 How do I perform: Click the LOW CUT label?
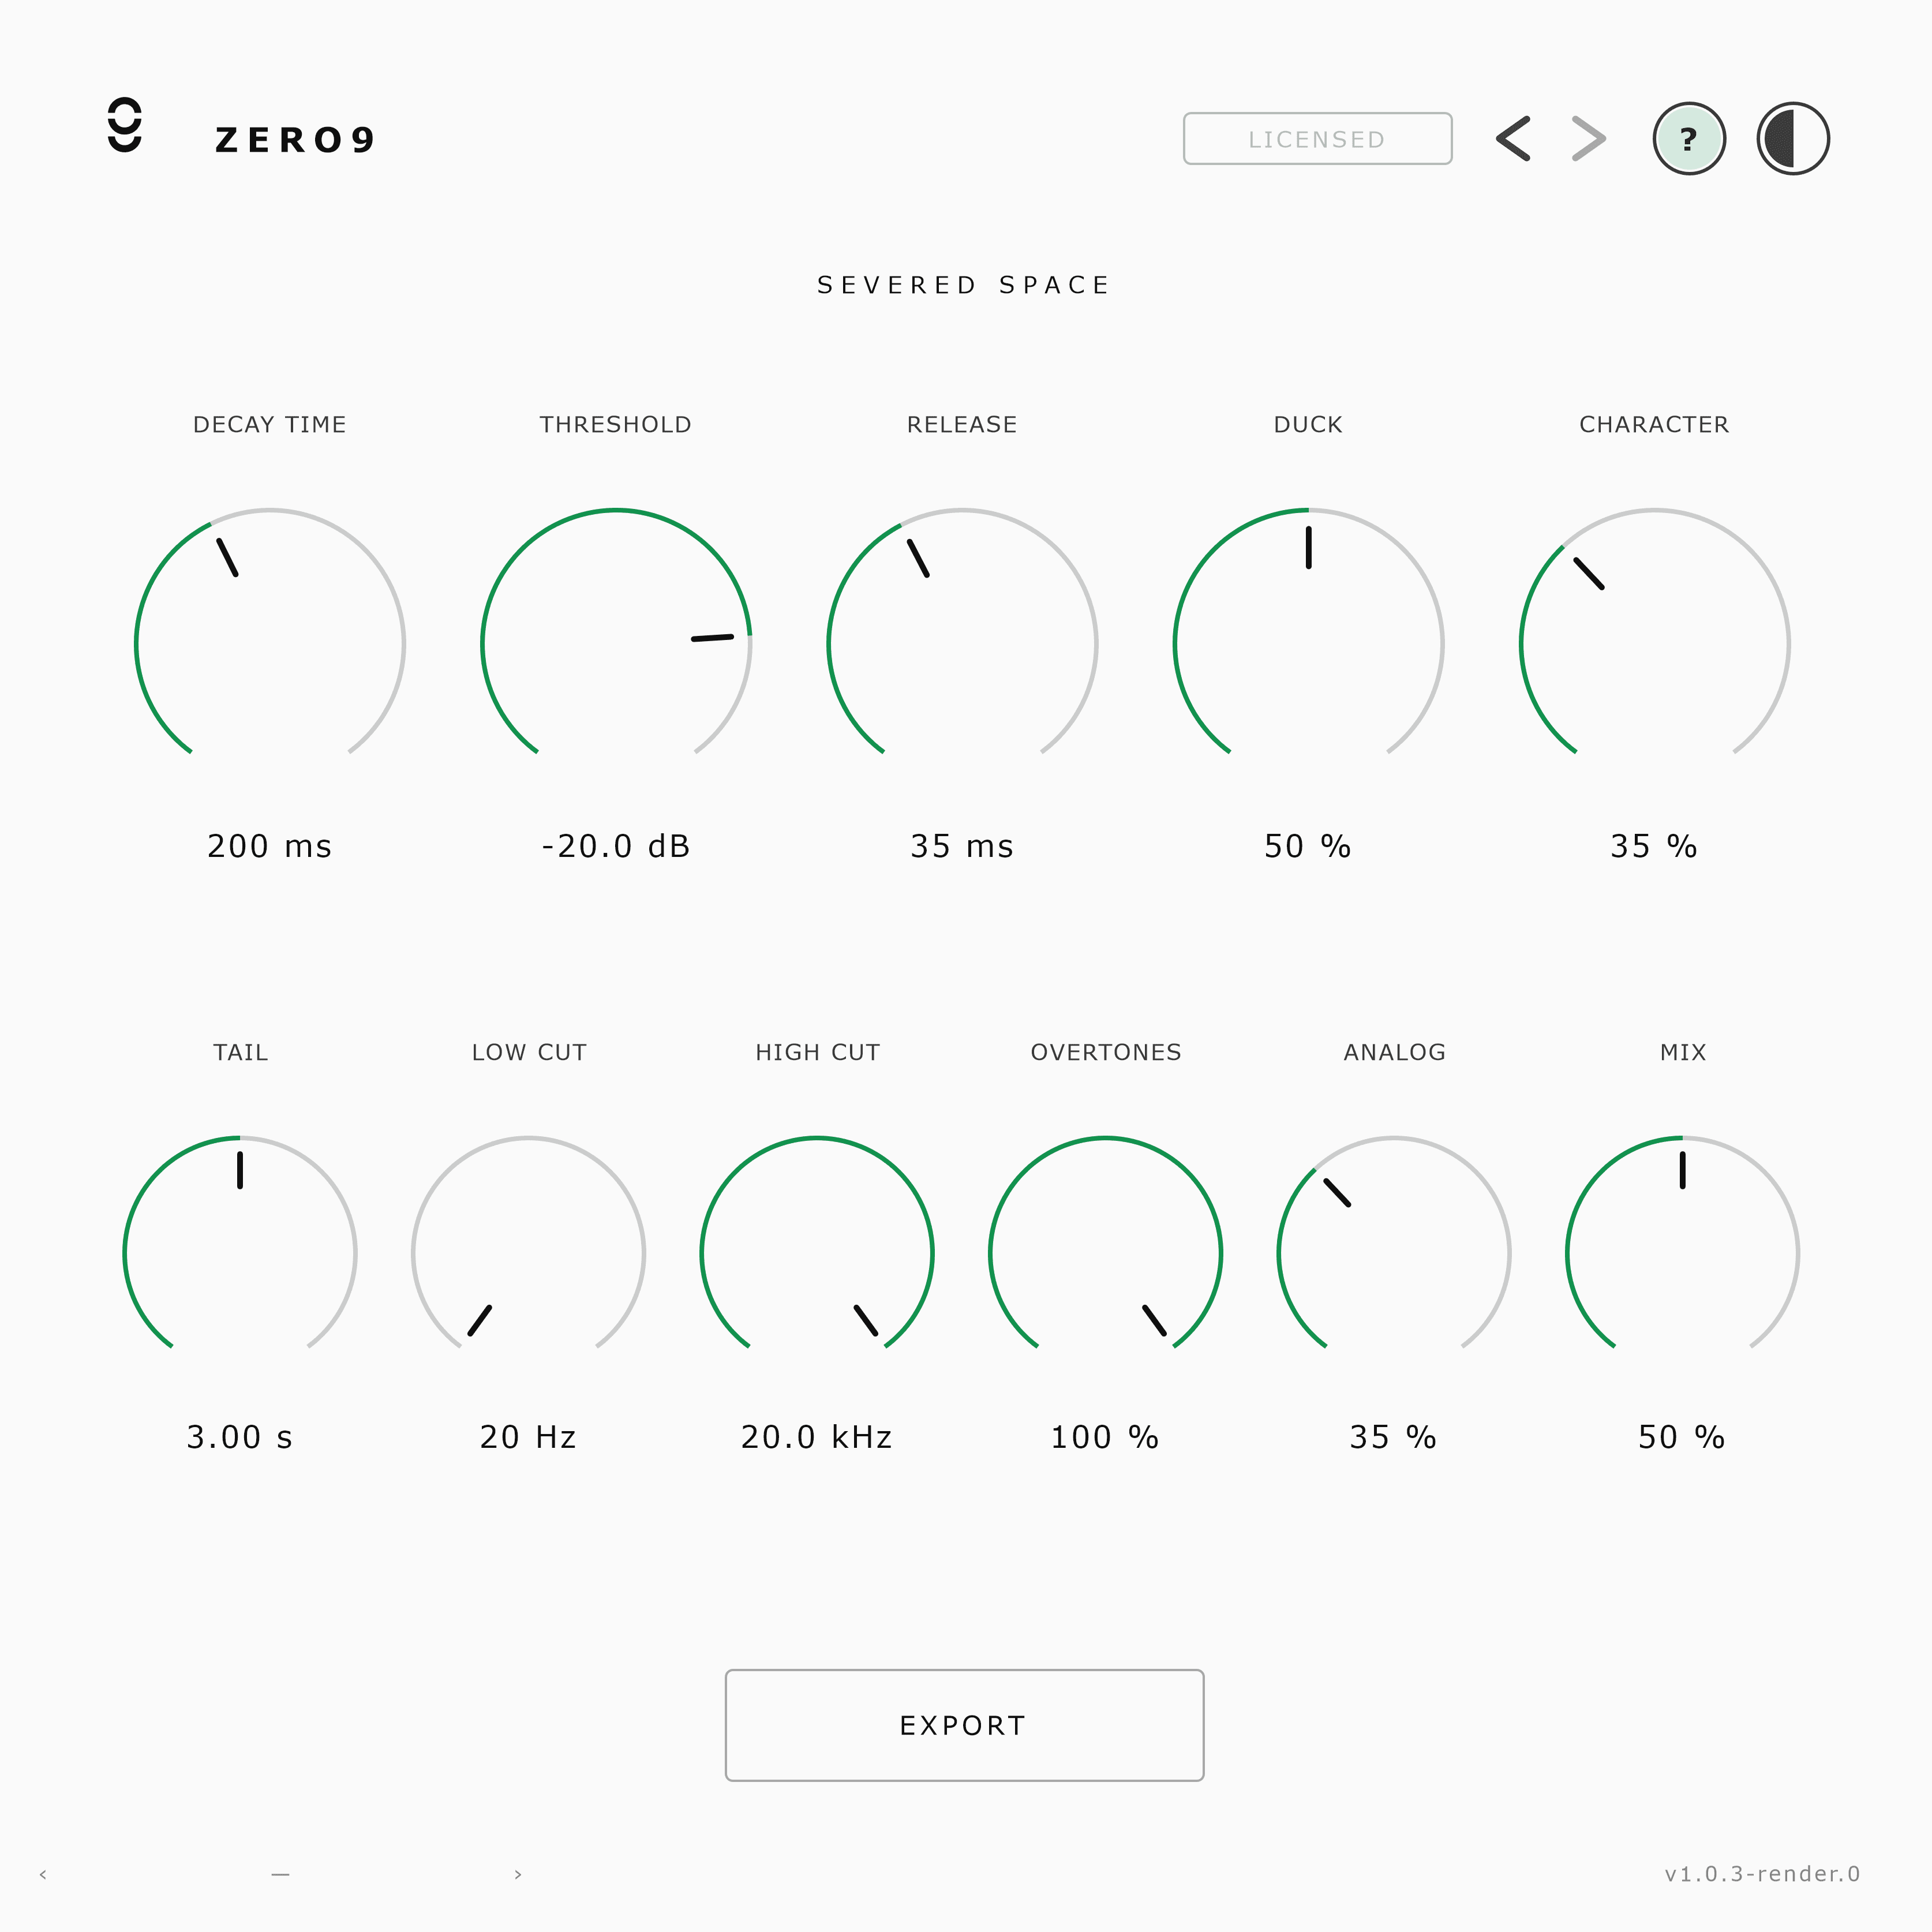tap(529, 1052)
